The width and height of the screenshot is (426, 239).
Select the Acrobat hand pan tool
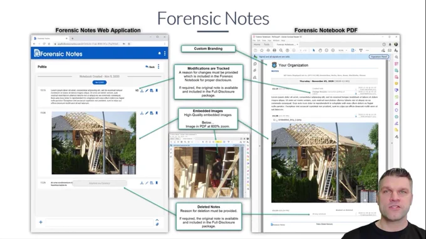pos(320,51)
